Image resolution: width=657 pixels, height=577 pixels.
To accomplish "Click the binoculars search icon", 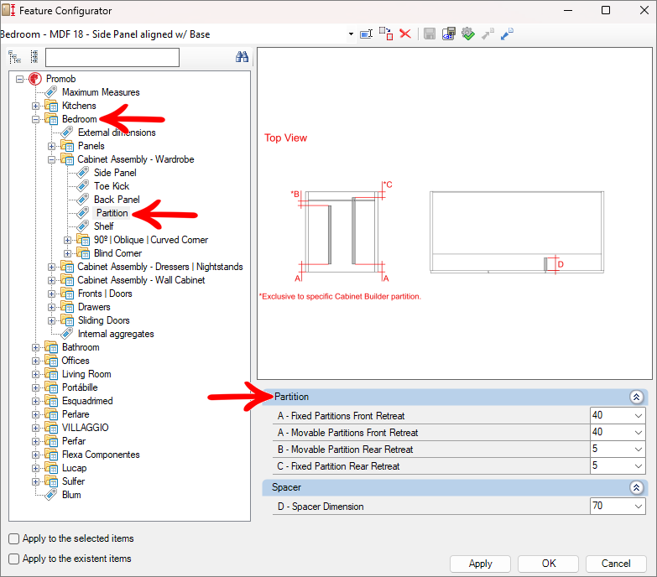I will (242, 57).
